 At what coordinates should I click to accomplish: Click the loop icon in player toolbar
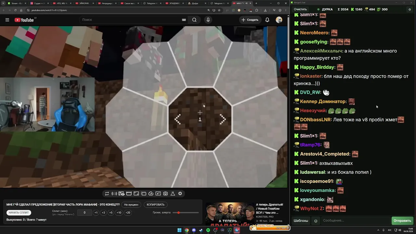[x=107, y=194]
